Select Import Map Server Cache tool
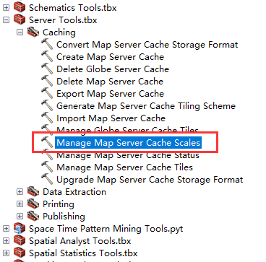Viewport: 266px width, 262px height. 111,118
